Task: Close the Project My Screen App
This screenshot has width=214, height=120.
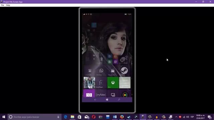Action: click(210, 2)
